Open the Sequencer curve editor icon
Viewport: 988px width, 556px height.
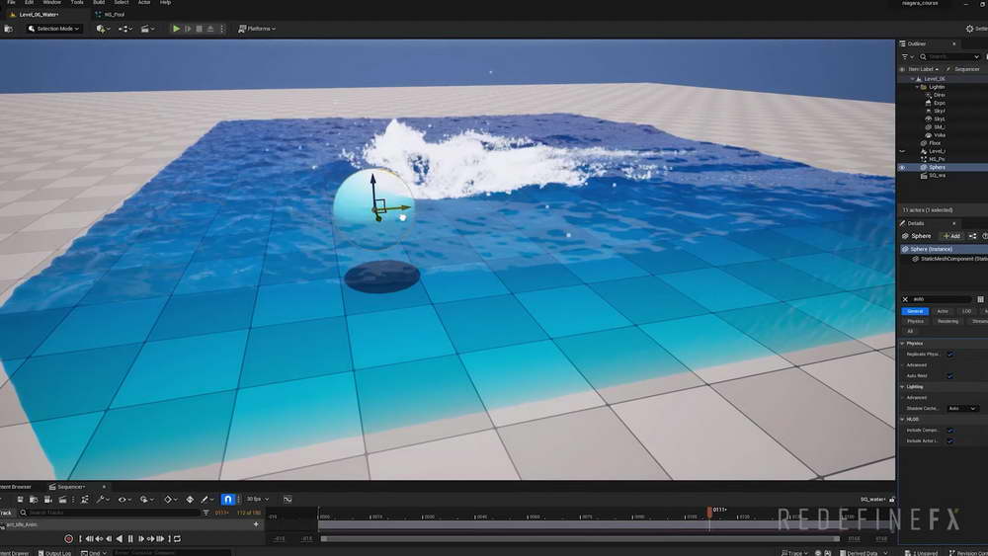(x=288, y=500)
